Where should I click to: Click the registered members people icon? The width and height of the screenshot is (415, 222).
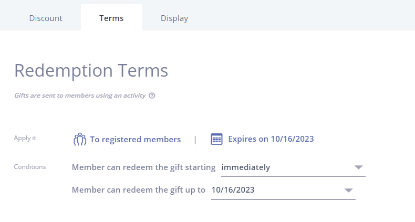tap(80, 139)
